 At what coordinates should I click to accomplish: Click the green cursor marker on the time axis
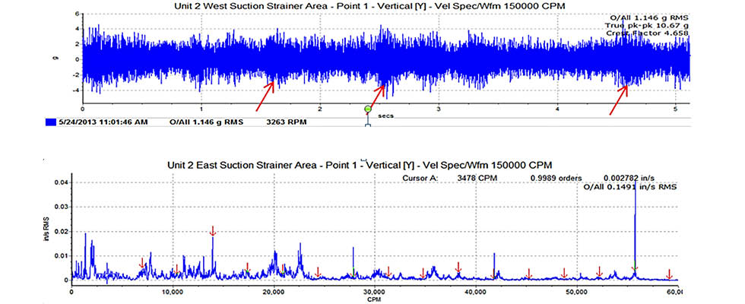[367, 111]
